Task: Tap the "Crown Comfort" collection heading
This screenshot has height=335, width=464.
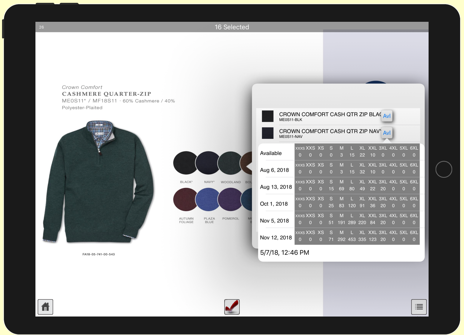Action: [x=82, y=87]
